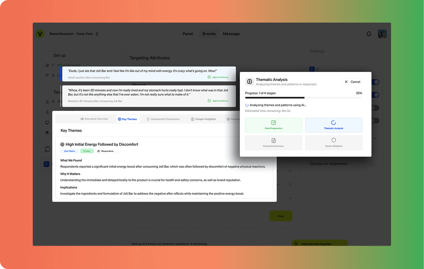The image size is (424, 269).
Task: Click Add a Screener Question button
Action: click(x=320, y=244)
